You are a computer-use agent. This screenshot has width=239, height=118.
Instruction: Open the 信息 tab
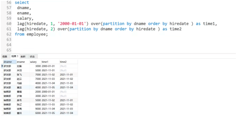click(x=5, y=56)
